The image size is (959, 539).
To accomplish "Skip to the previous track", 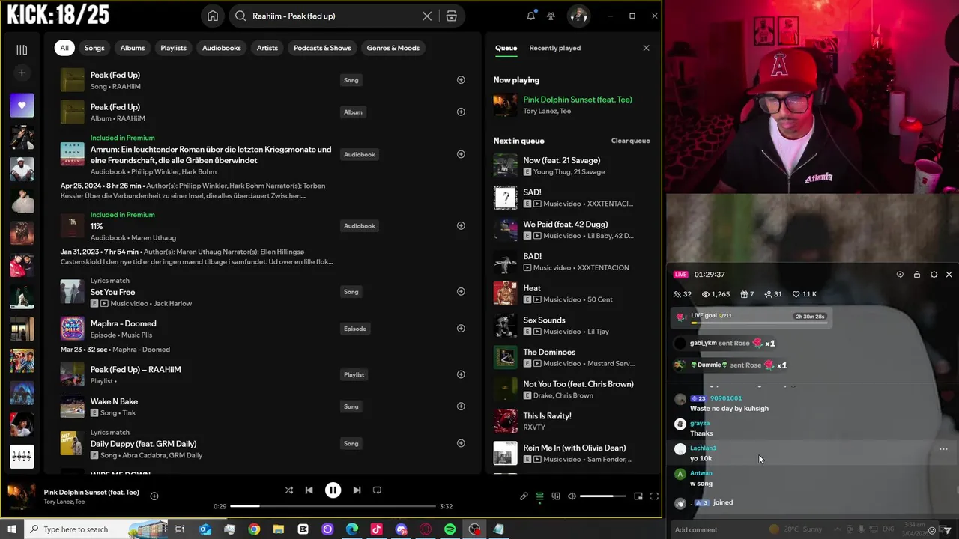I will pyautogui.click(x=309, y=490).
